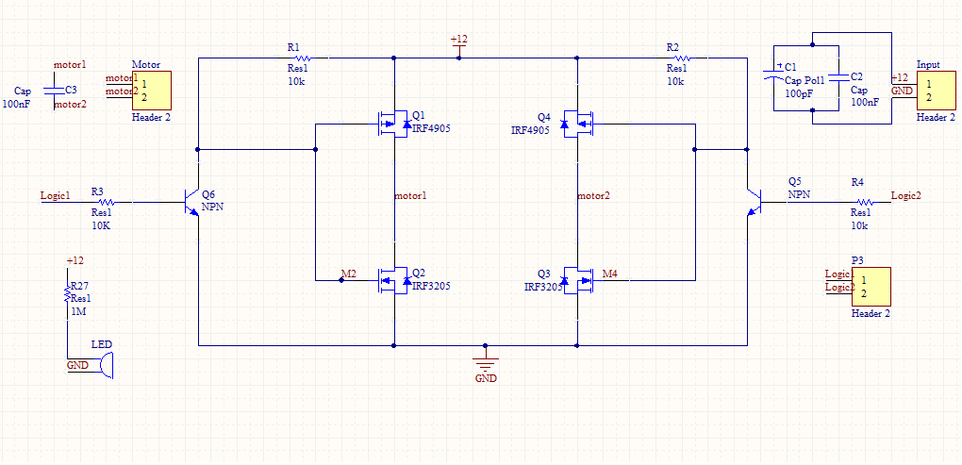This screenshot has width=962, height=465.
Task: Select the Q6 NPN transistor symbol
Action: pyautogui.click(x=192, y=202)
